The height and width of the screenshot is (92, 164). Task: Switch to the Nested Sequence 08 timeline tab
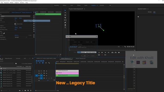tap(80, 59)
